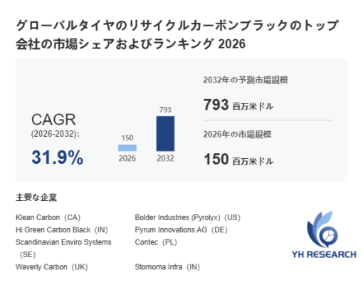Click the 2026年の市場規模 heading
Viewport: 363px width, 285px height.
237,135
